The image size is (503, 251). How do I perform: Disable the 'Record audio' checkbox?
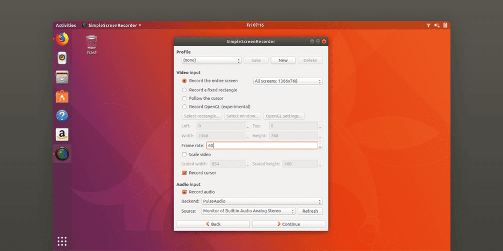coord(184,192)
